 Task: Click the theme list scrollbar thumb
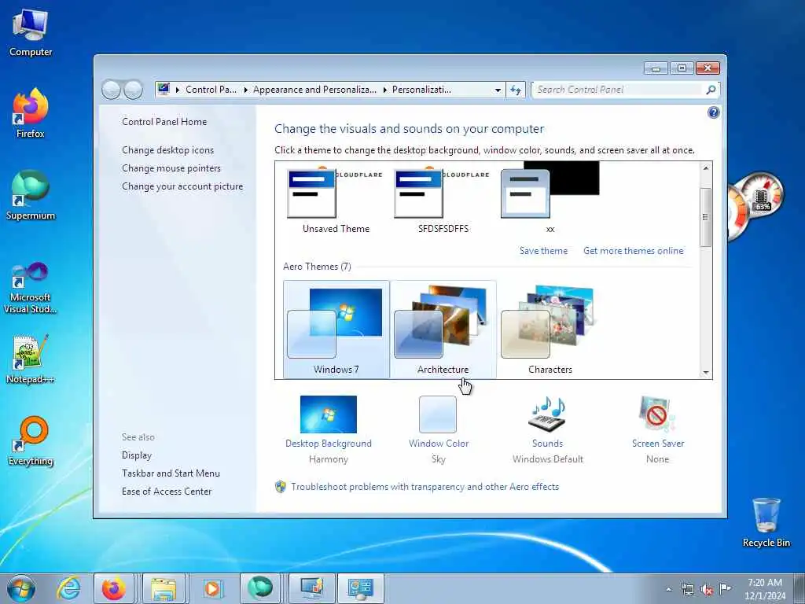(x=706, y=217)
